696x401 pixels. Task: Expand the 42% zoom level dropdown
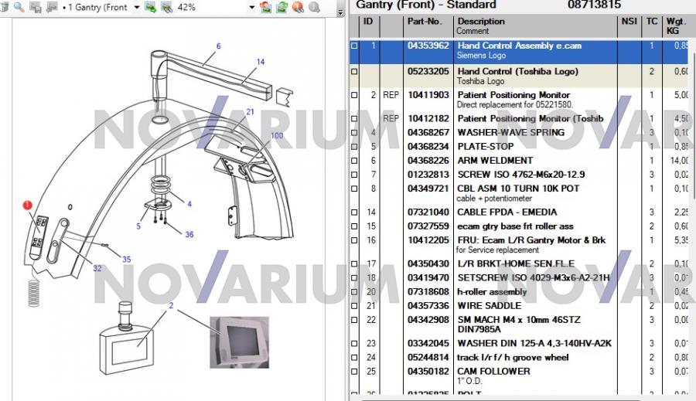[x=252, y=7]
